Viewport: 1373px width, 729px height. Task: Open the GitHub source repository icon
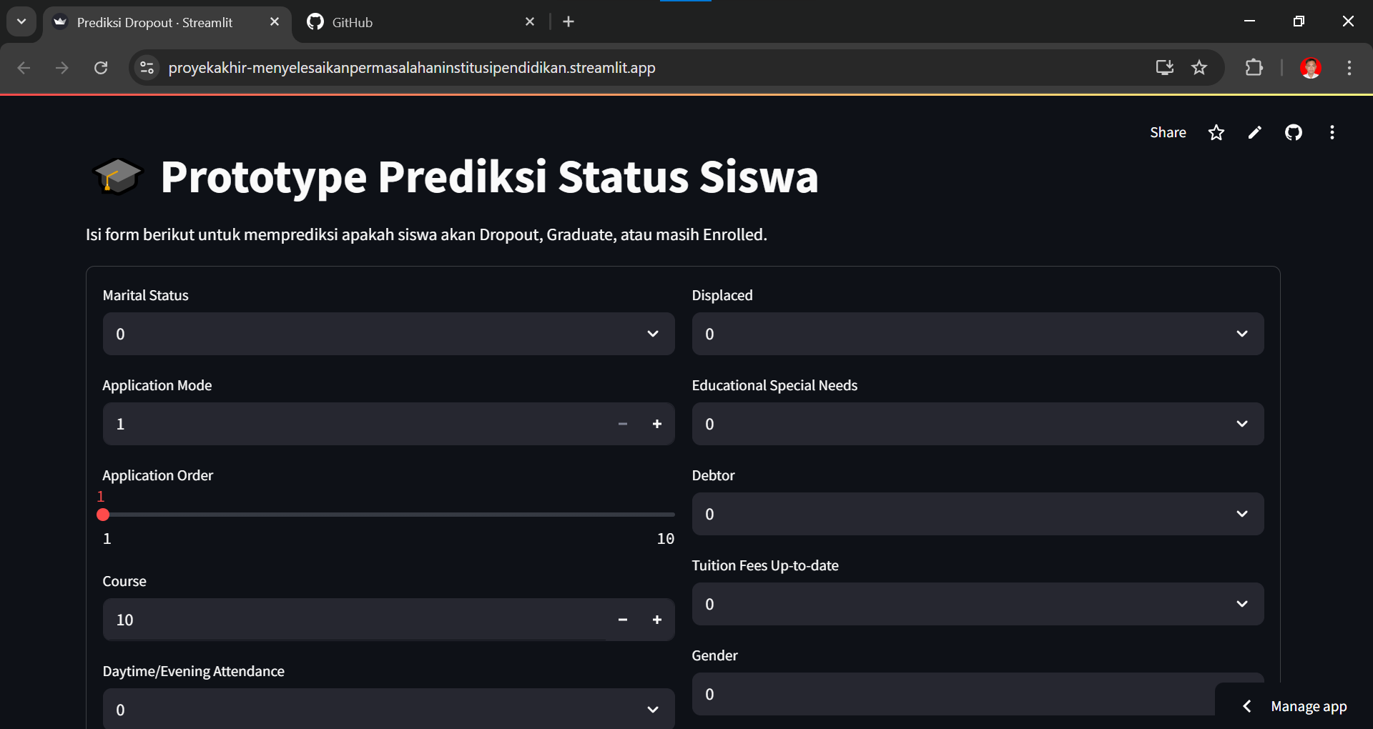(x=1293, y=133)
